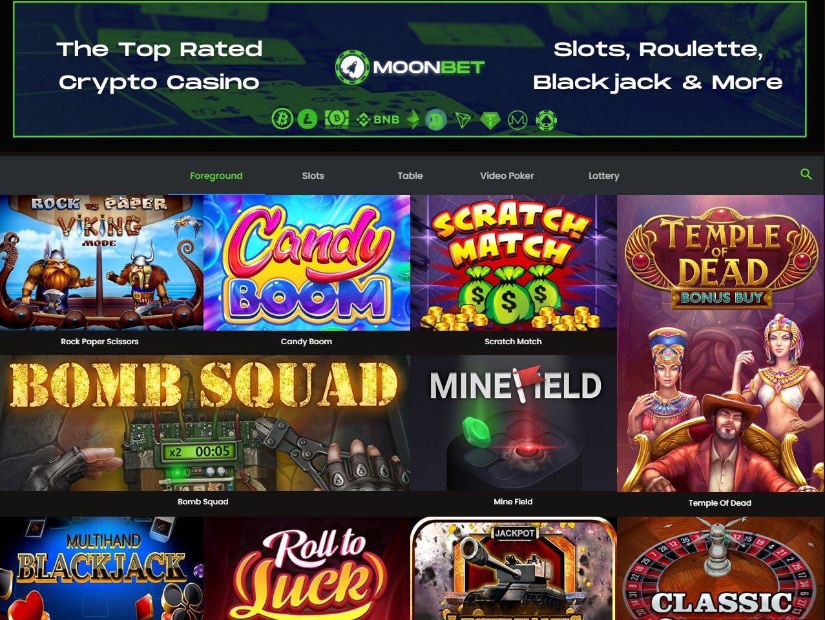Image resolution: width=825 pixels, height=620 pixels.
Task: Open the Roll to Luck game tile
Action: (x=307, y=568)
